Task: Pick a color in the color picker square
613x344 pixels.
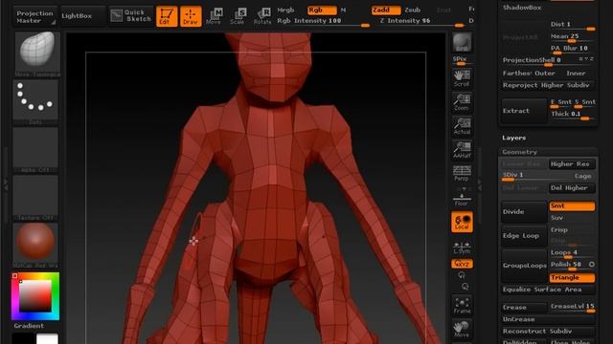Action: pos(35,295)
